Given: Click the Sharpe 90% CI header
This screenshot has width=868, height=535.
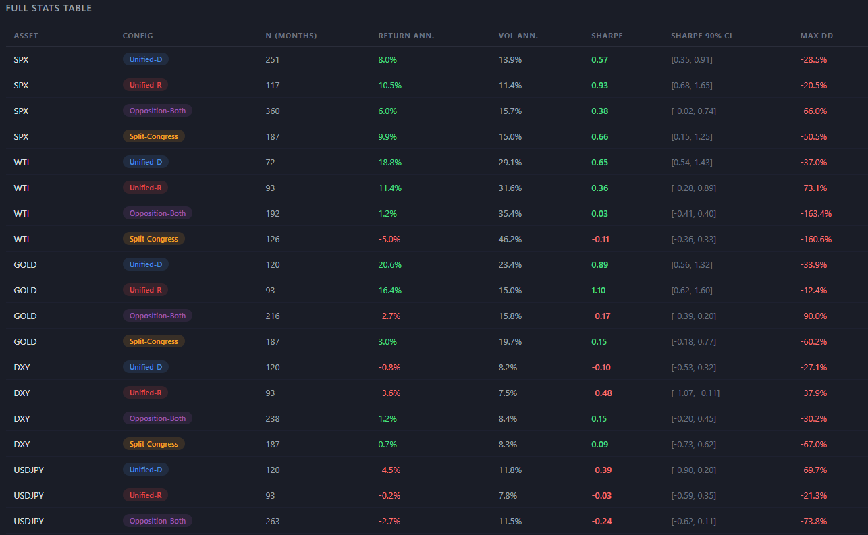Looking at the screenshot, I should tap(701, 36).
